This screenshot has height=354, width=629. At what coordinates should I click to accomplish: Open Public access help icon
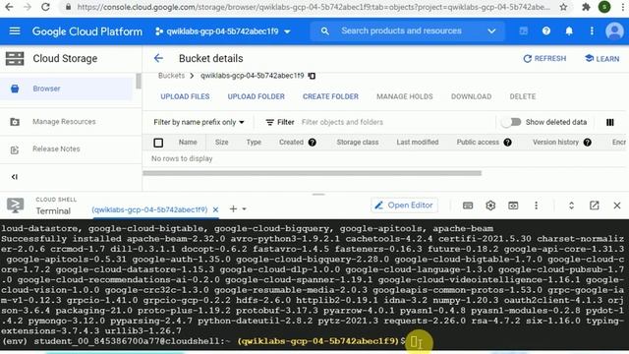pyautogui.click(x=507, y=142)
